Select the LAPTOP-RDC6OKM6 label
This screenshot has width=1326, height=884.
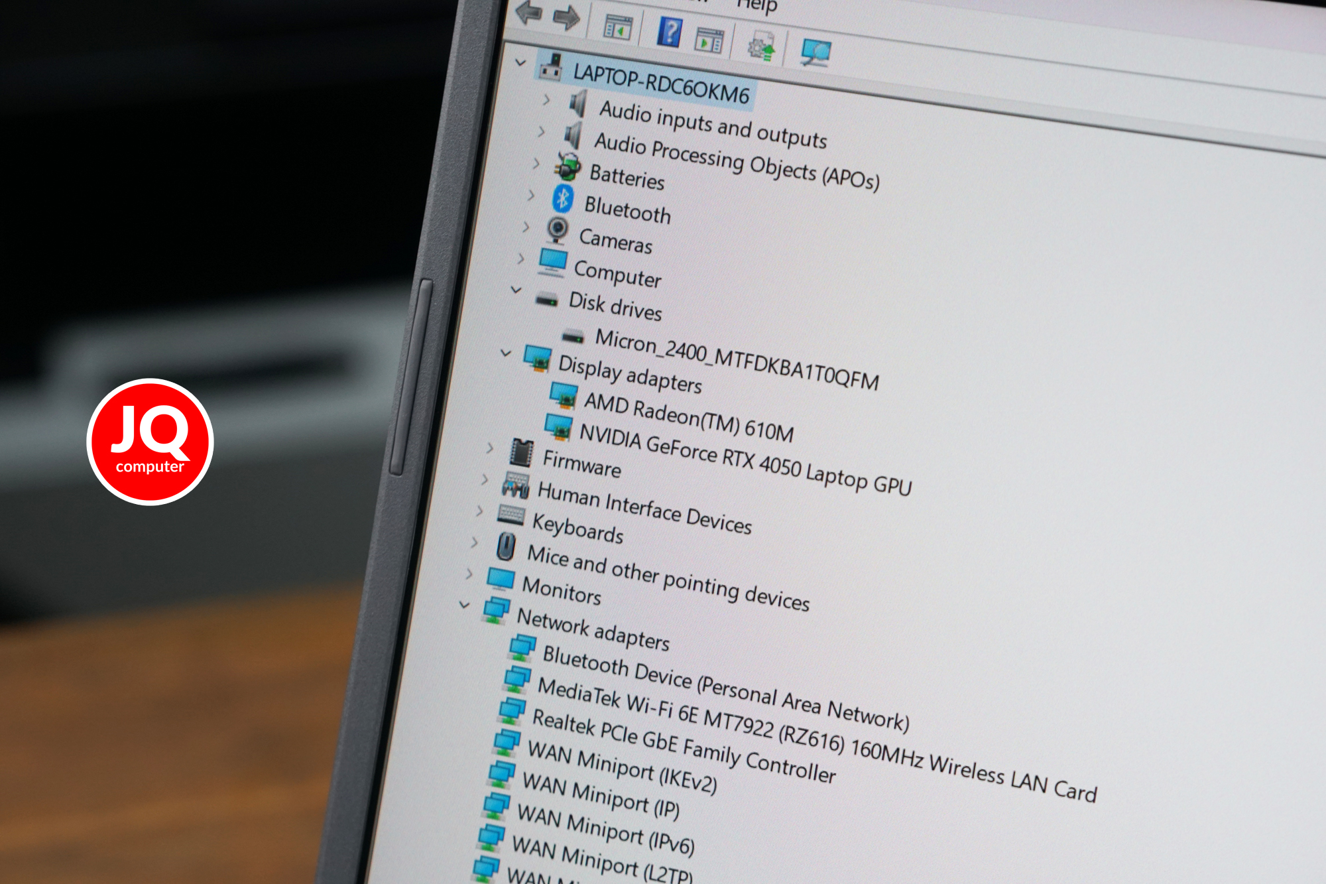pos(661,84)
